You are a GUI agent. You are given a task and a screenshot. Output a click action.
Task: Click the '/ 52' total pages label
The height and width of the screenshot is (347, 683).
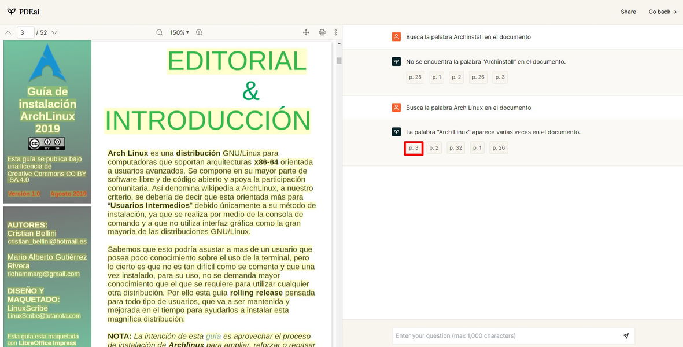point(42,32)
